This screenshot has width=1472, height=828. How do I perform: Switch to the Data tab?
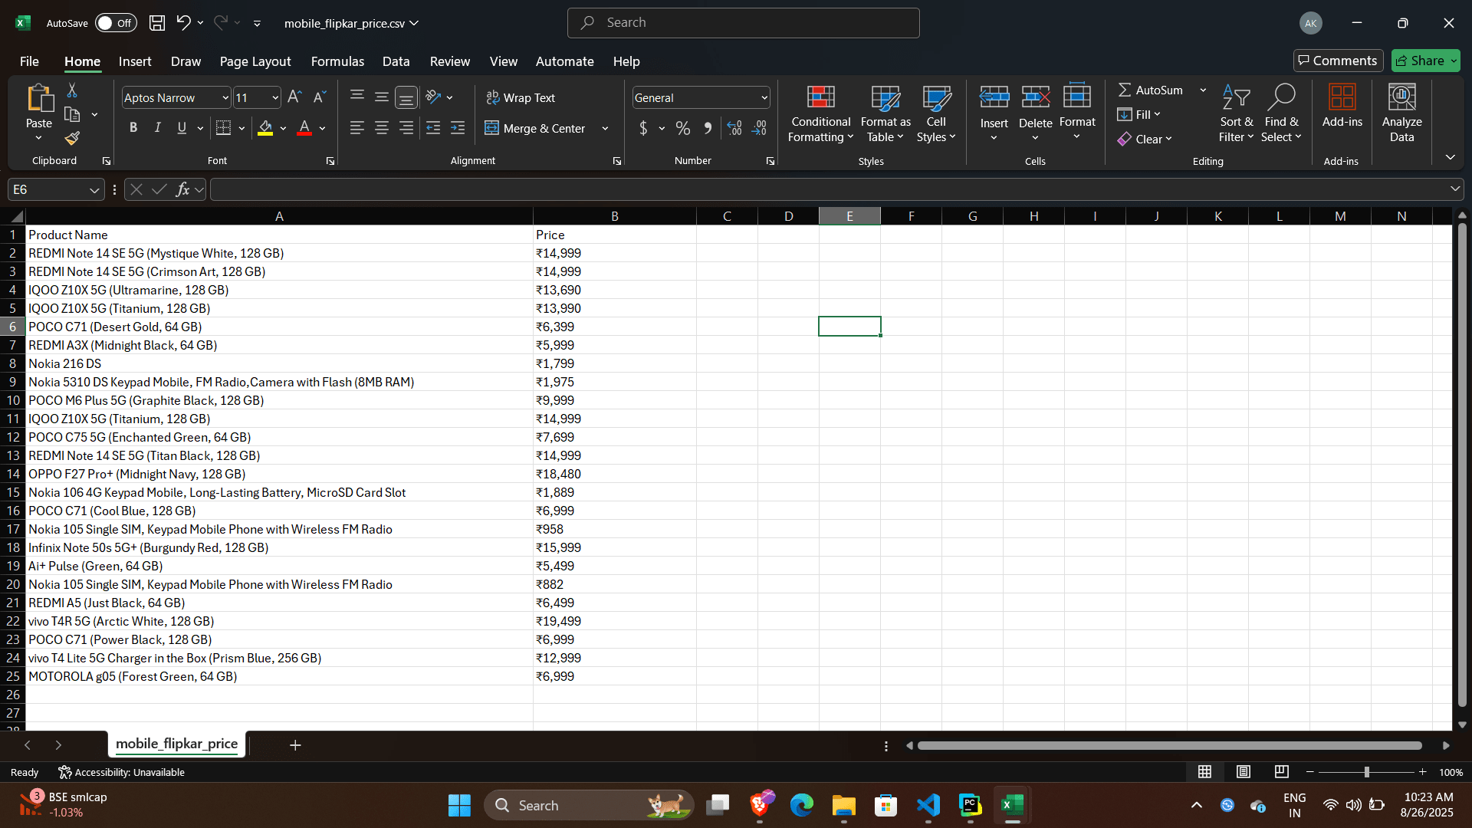[x=396, y=61]
